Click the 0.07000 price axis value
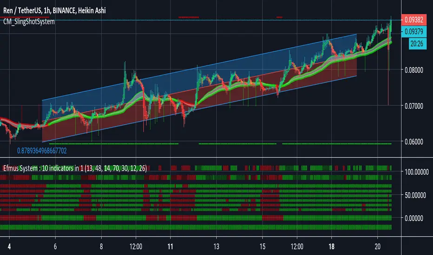 coord(413,106)
